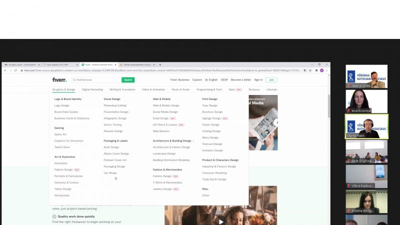Select Album Cover Design

pyautogui.click(x=116, y=153)
